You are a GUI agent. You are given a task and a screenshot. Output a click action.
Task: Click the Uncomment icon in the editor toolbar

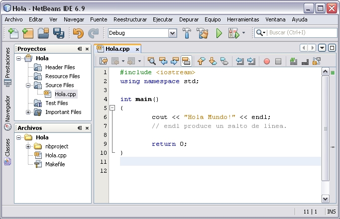pos(305,61)
